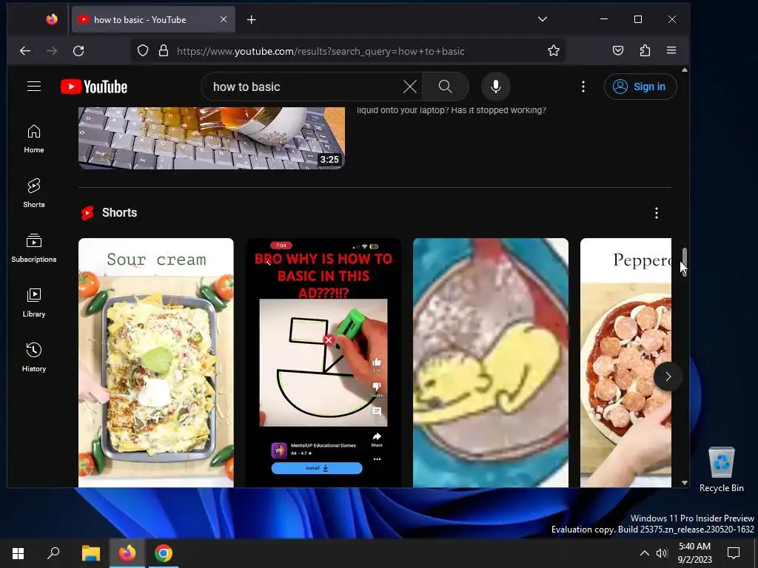The height and width of the screenshot is (568, 758).
Task: Open the Windows Start menu
Action: [x=18, y=553]
